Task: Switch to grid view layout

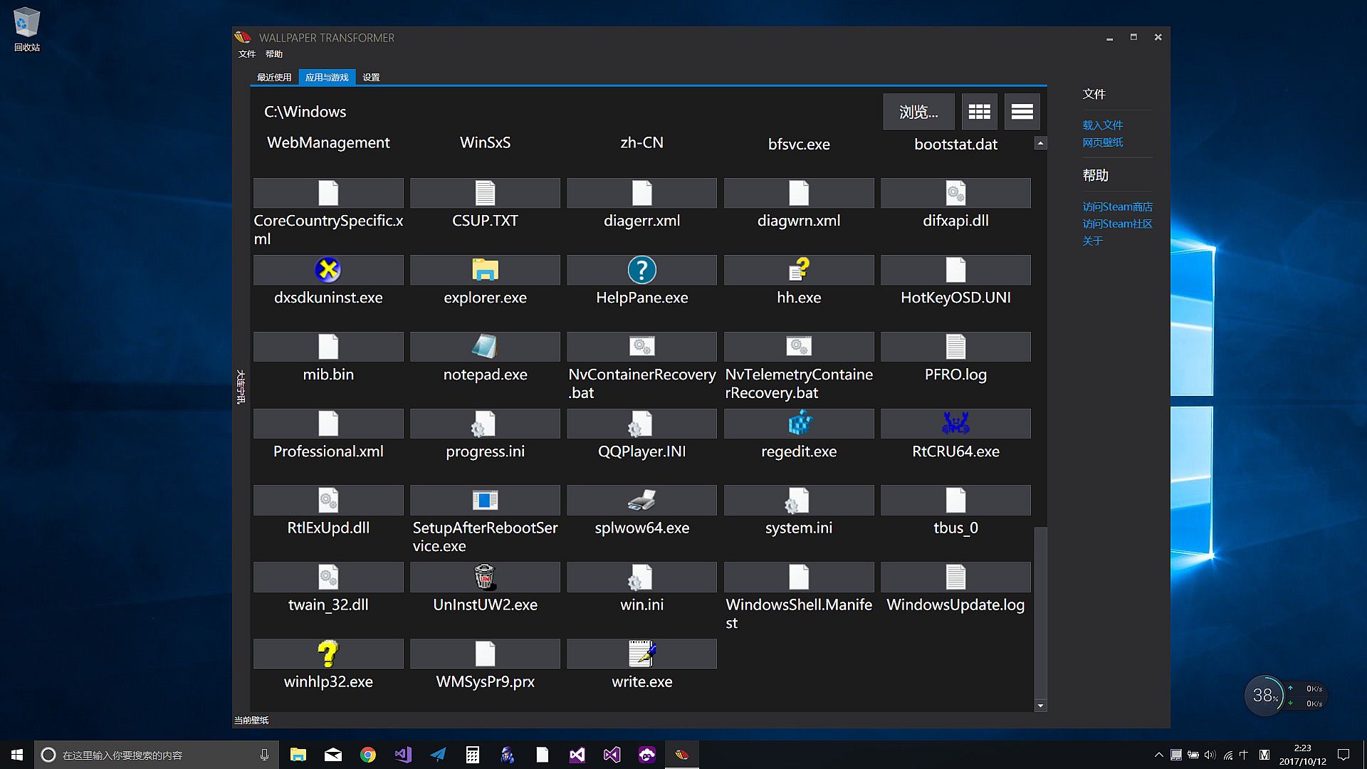Action: (x=979, y=112)
